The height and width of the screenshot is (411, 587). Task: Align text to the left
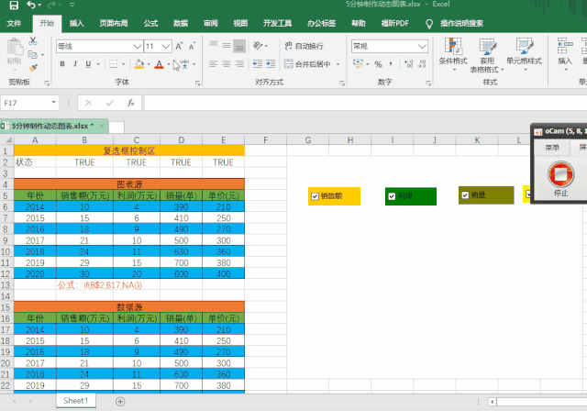pyautogui.click(x=214, y=64)
